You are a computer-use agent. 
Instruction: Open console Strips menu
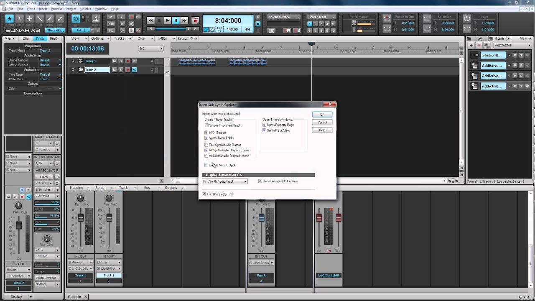tap(101, 188)
